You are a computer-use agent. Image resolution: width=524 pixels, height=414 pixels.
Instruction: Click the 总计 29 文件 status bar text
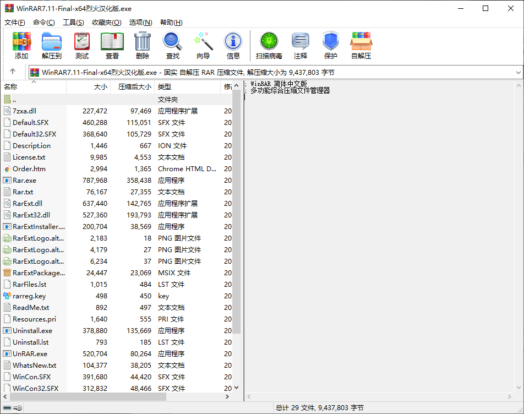319,408
